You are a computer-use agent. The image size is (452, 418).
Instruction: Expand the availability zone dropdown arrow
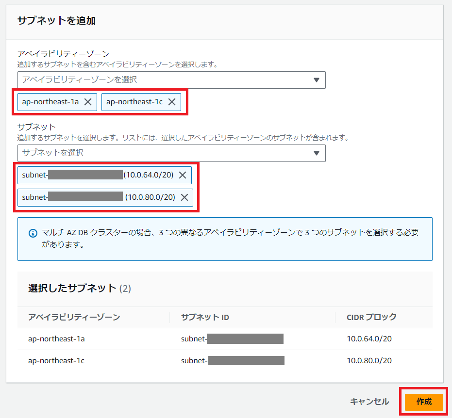pyautogui.click(x=317, y=80)
